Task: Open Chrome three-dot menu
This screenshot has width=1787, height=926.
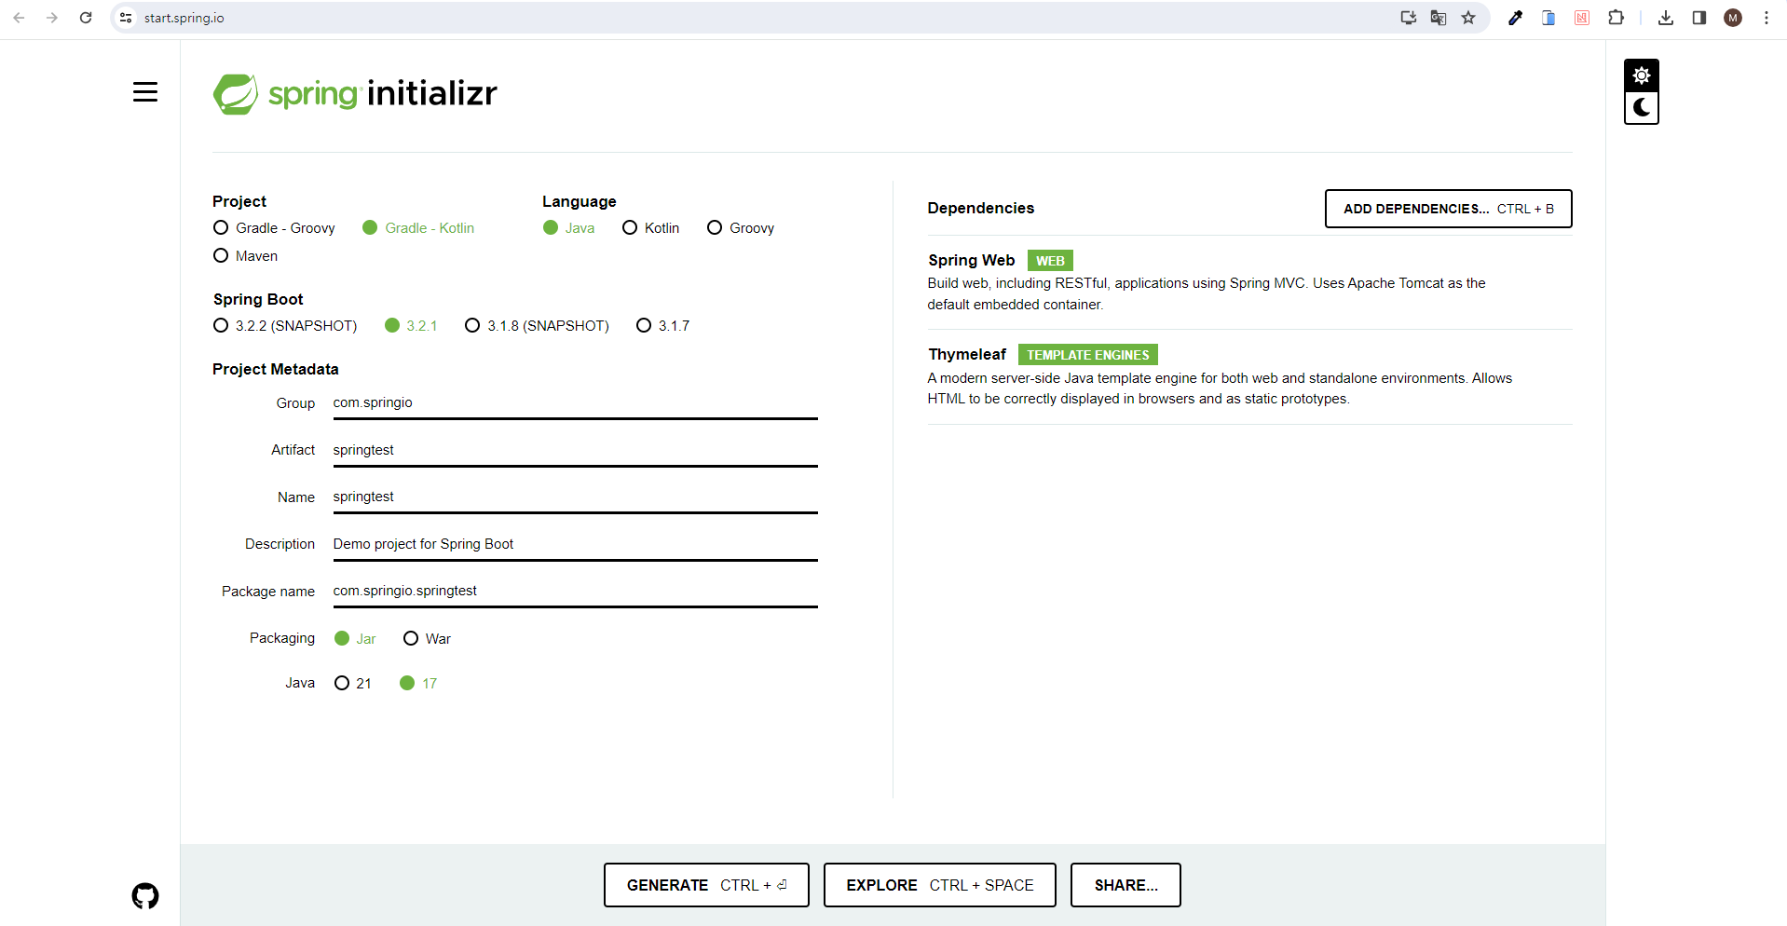Action: pyautogui.click(x=1767, y=18)
